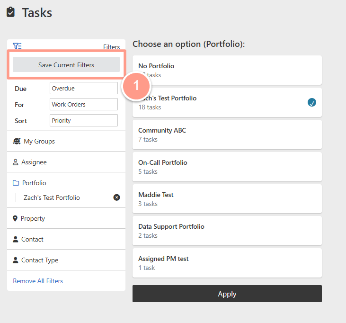The height and width of the screenshot is (323, 346).
Task: Click the Assignee person icon
Action: tap(16, 162)
